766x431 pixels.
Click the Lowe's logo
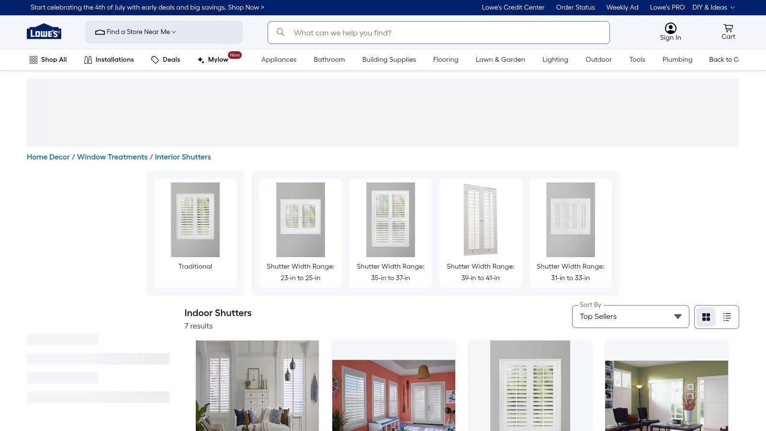(44, 32)
